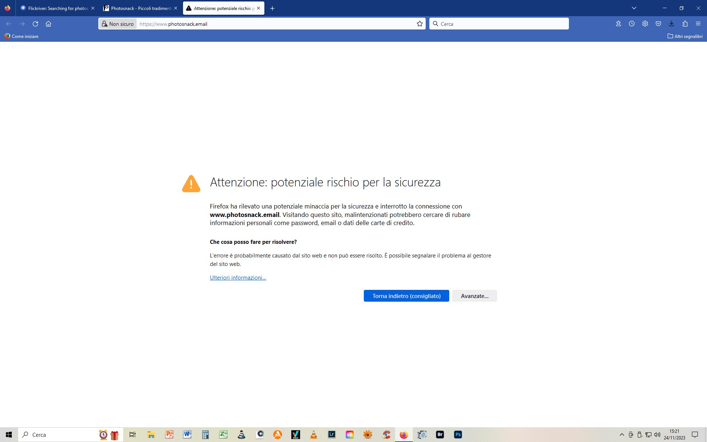
Task: Open File Explorer from taskbar
Action: (x=151, y=435)
